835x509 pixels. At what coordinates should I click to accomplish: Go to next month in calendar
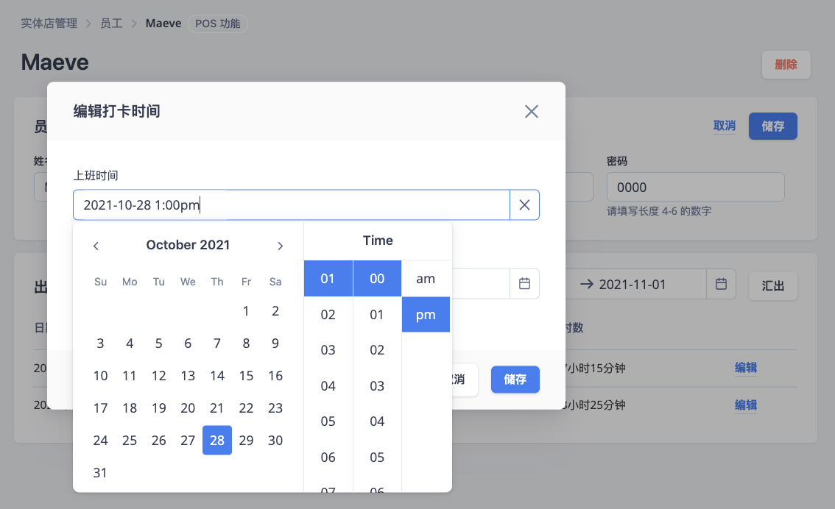coord(280,246)
